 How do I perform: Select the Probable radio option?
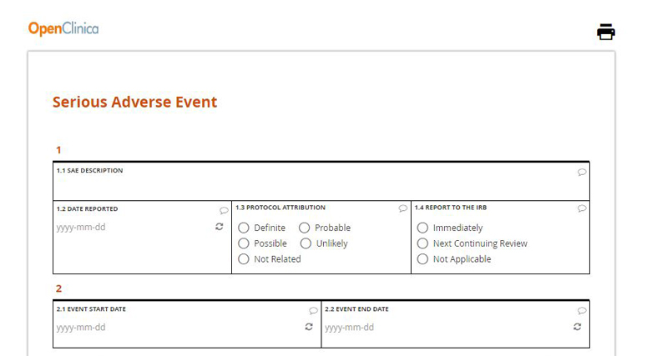point(305,228)
